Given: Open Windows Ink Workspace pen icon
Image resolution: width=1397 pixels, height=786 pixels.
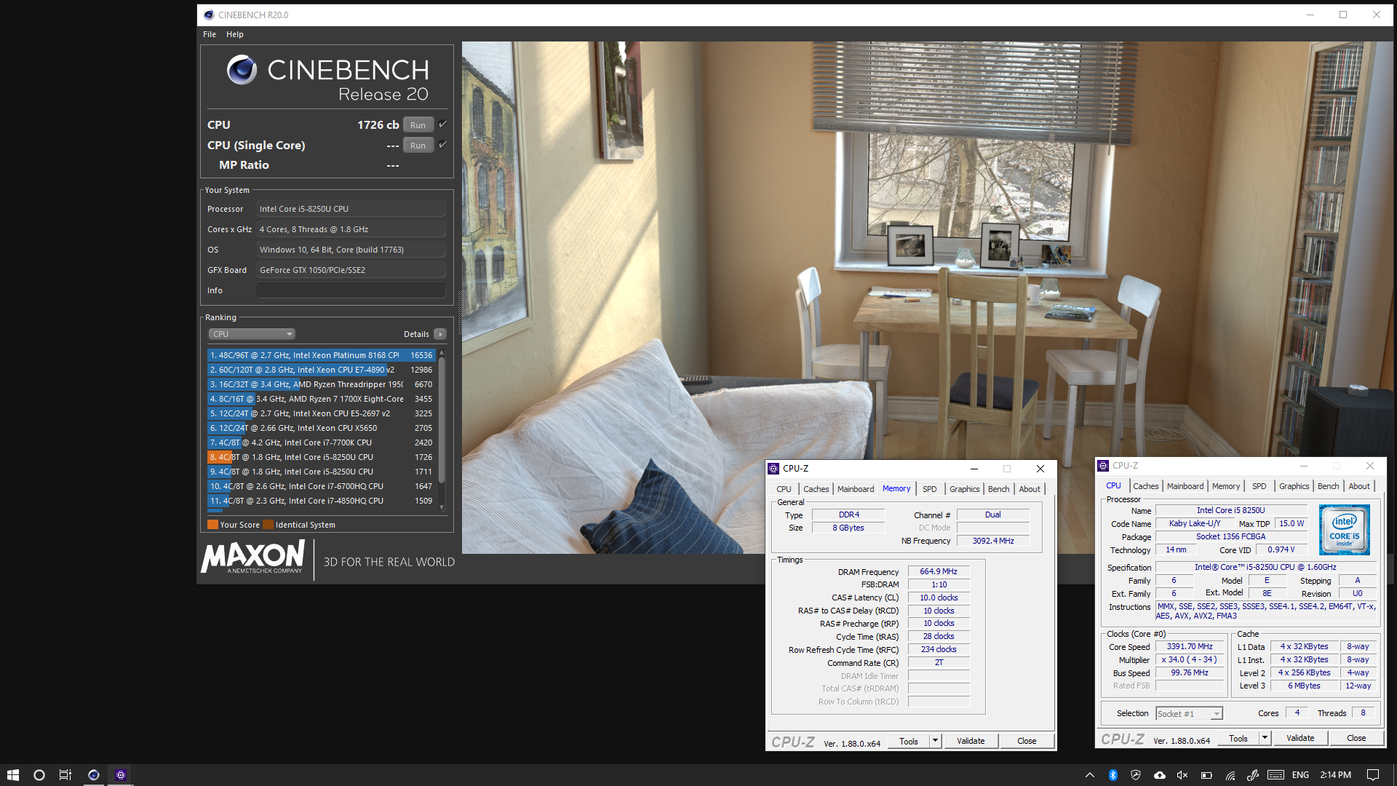Looking at the screenshot, I should point(1252,775).
